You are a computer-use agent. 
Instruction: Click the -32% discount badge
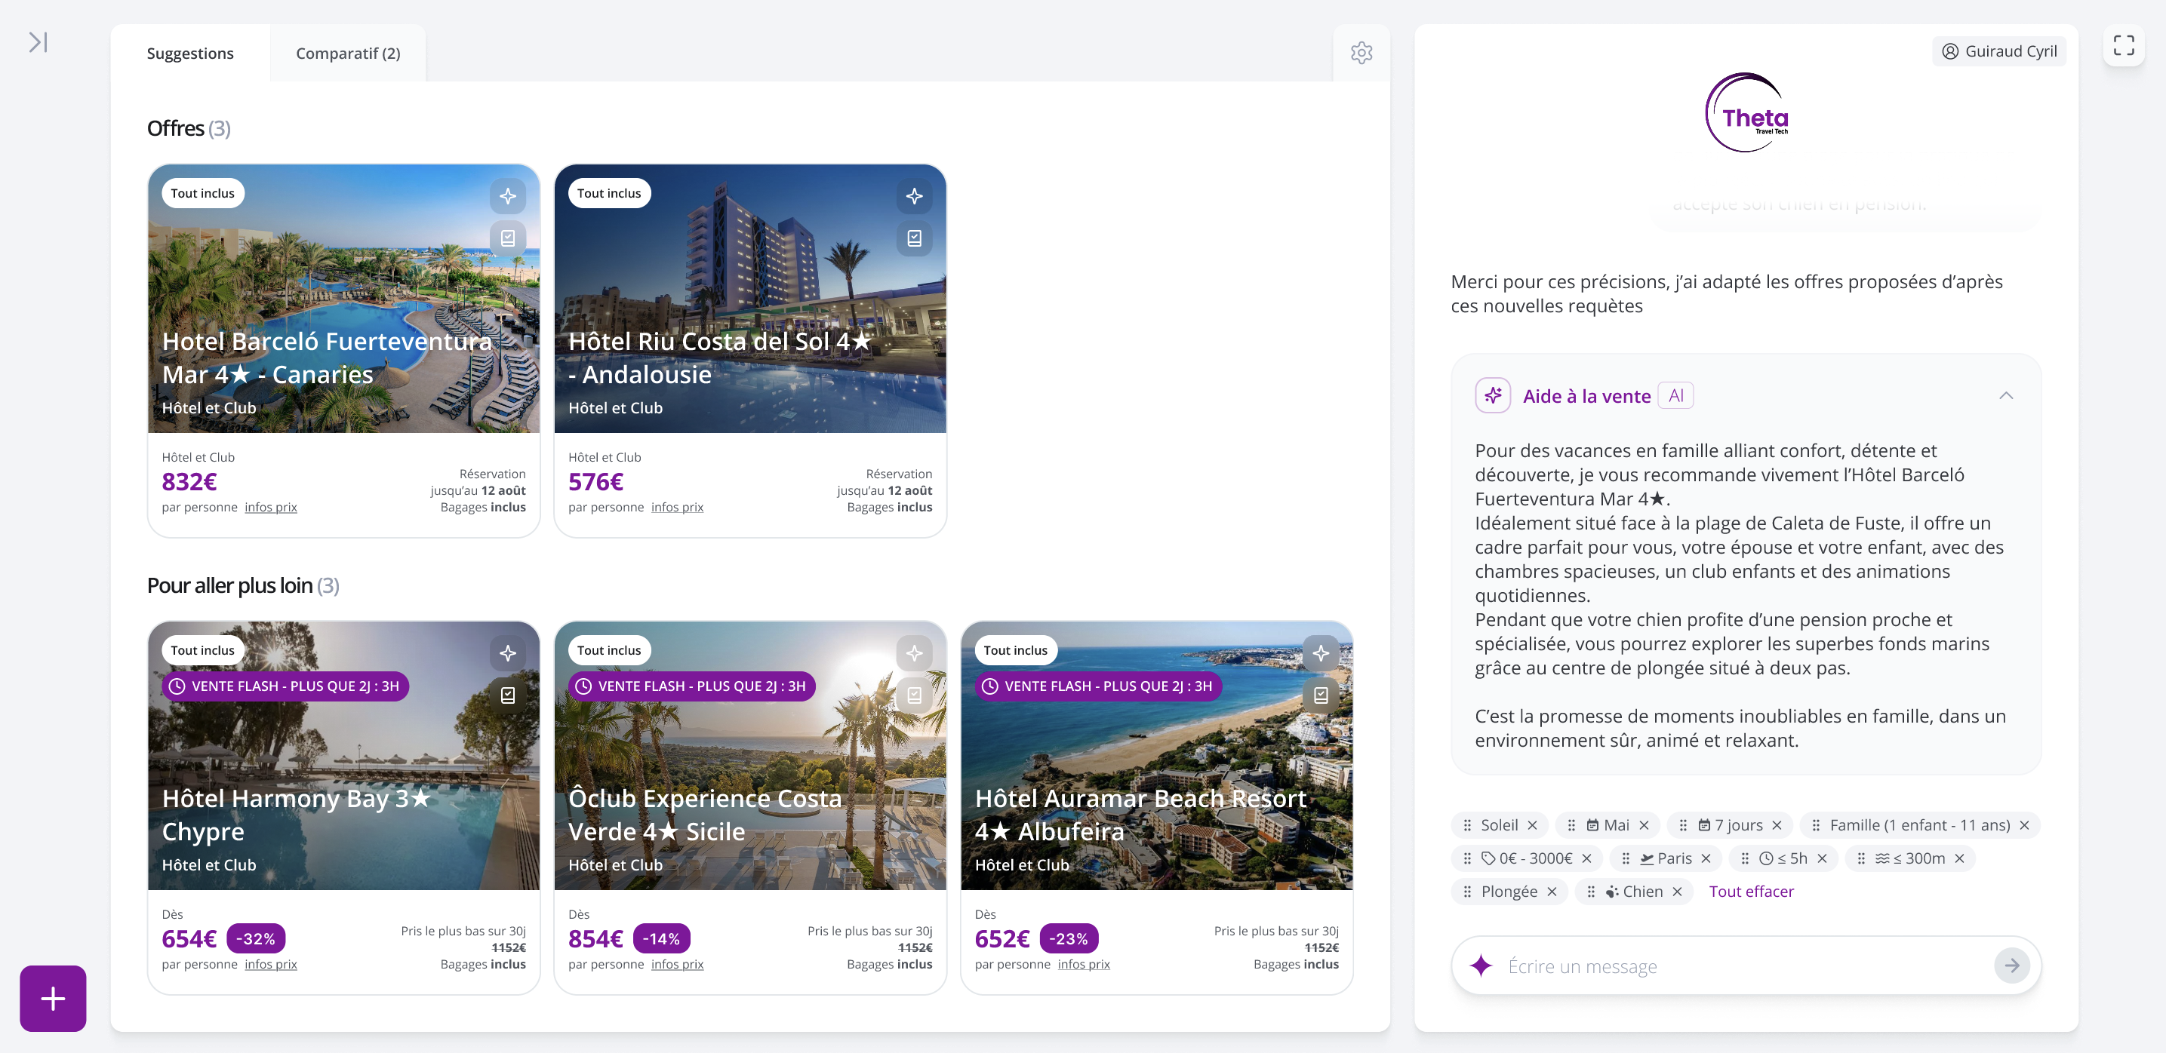click(256, 938)
